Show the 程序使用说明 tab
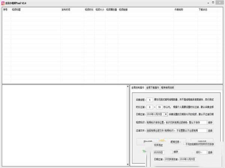Screen dimensions: 225x168 pyautogui.click(x=168, y=87)
